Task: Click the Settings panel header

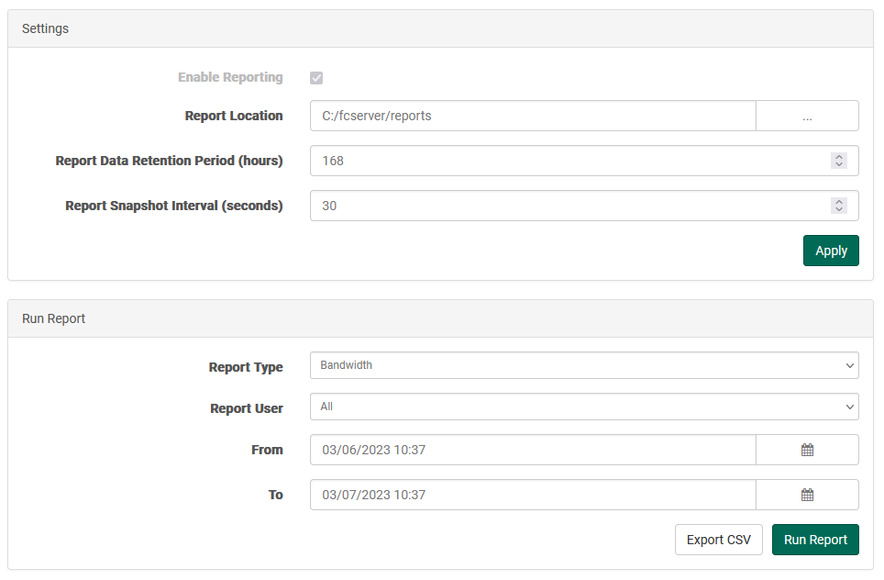Action: tap(440, 28)
